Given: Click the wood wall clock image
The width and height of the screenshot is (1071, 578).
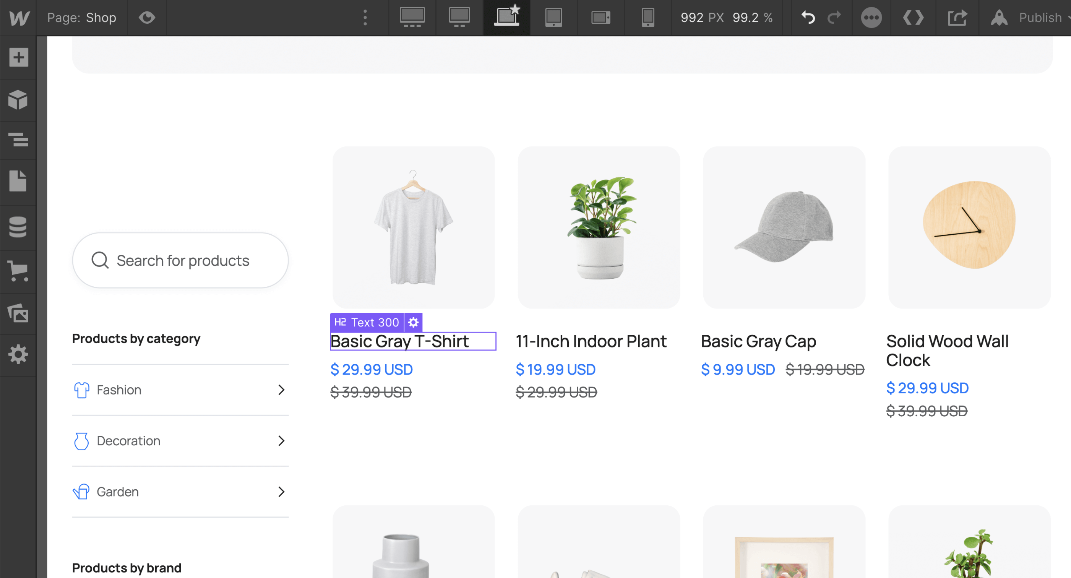Looking at the screenshot, I should click(x=970, y=227).
